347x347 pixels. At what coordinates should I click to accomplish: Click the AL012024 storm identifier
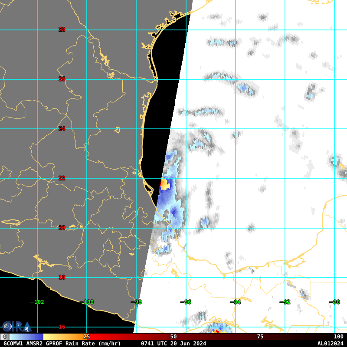(x=331, y=344)
